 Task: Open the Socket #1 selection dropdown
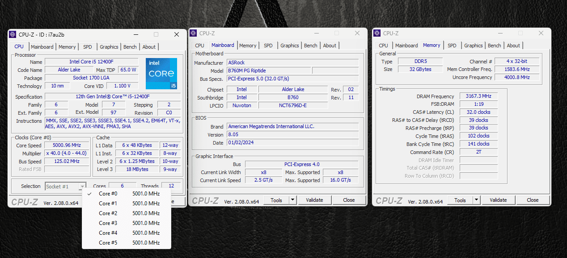(65, 186)
